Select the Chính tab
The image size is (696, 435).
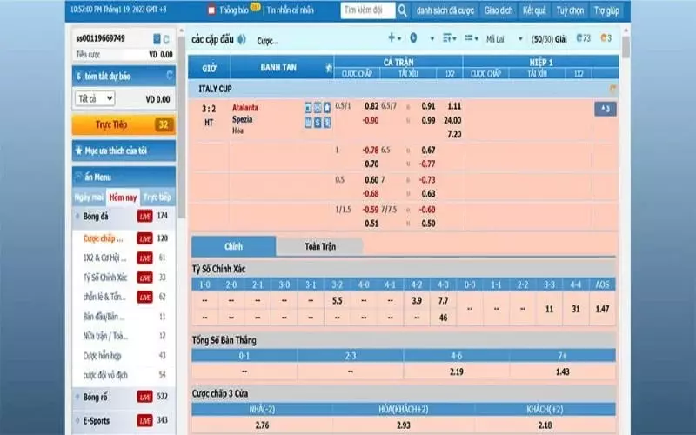pos(233,246)
